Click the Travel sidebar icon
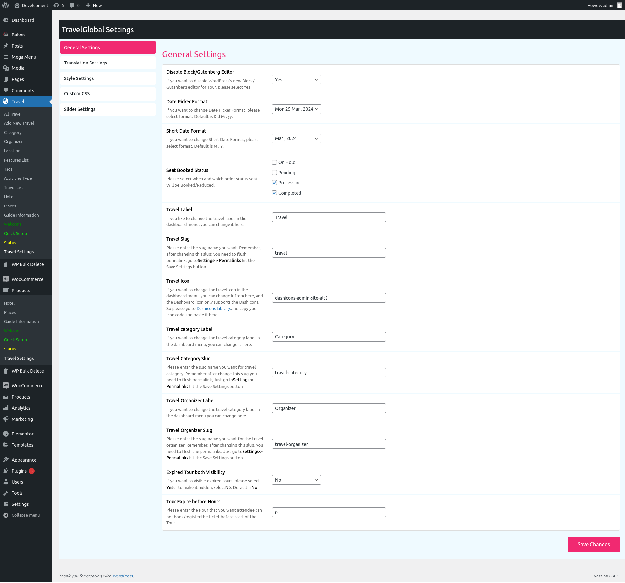 [x=7, y=101]
